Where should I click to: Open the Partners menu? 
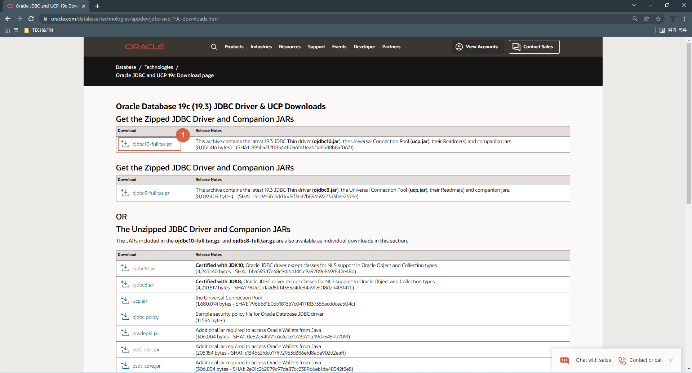391,47
